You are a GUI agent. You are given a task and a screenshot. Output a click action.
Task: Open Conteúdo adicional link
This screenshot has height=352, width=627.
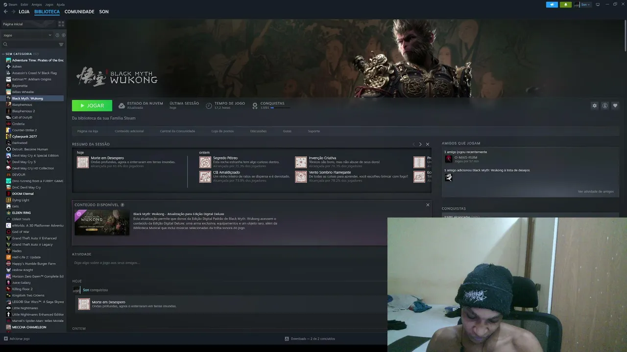[129, 131]
